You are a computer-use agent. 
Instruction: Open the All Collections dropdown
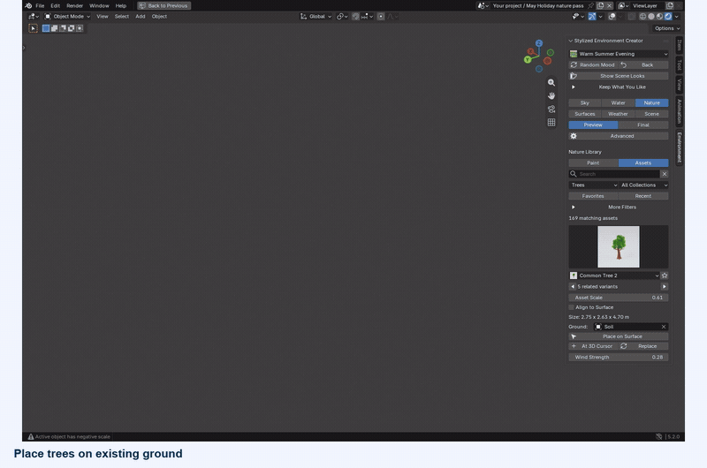(x=643, y=185)
